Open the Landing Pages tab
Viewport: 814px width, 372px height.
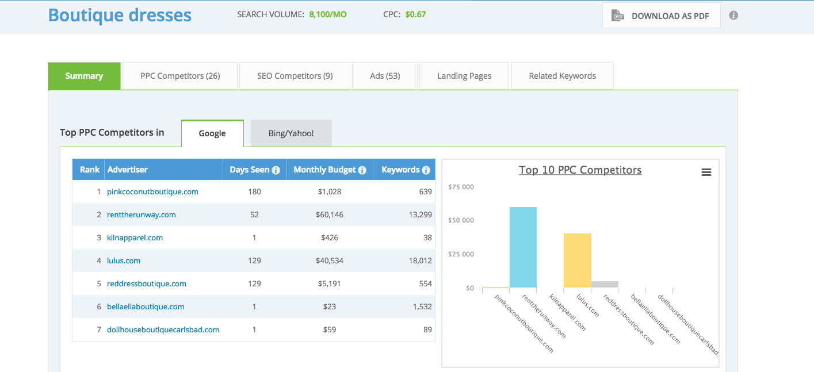coord(464,76)
